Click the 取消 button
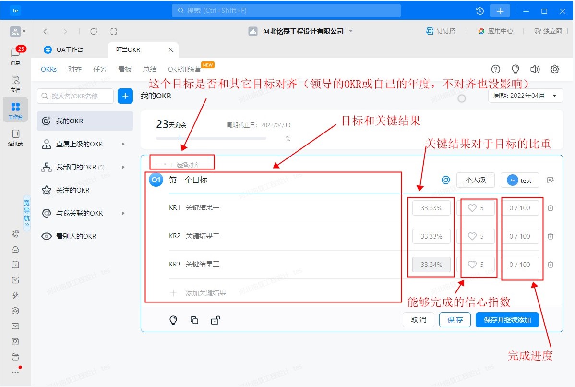The width and height of the screenshot is (575, 387). (x=419, y=320)
